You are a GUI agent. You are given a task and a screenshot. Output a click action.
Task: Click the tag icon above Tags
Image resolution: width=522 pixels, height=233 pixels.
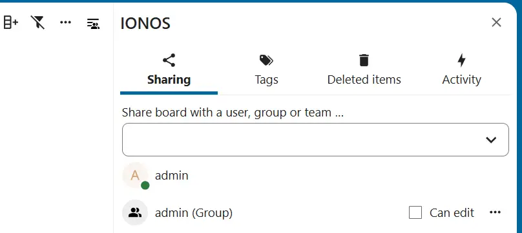(x=266, y=60)
